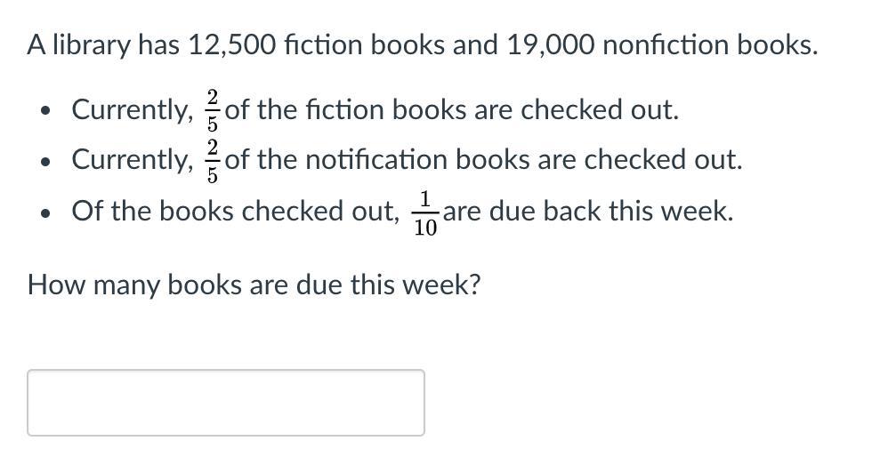Click the word "fiction" after 12,500
872x473 pixels.
[324, 45]
